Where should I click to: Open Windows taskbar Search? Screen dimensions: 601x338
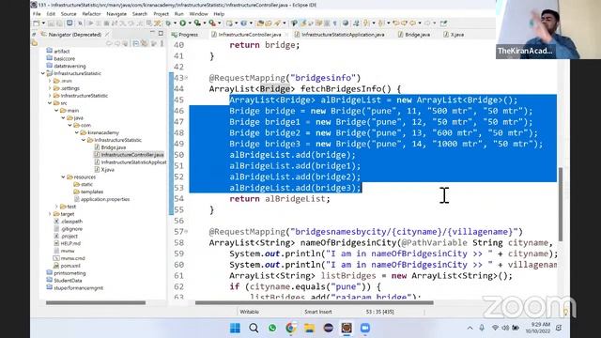254,328
